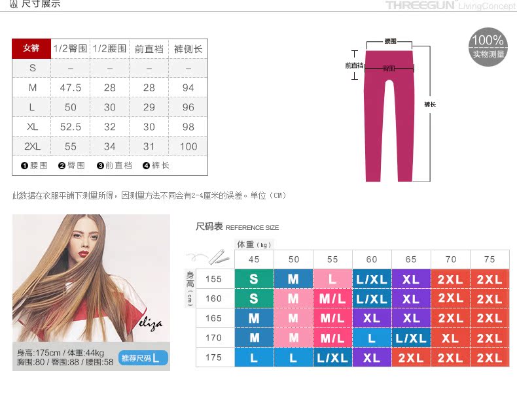Screen dimensions: 517x396
Task: Select green S cell for 155cm, 45kg
Action: click(x=254, y=279)
